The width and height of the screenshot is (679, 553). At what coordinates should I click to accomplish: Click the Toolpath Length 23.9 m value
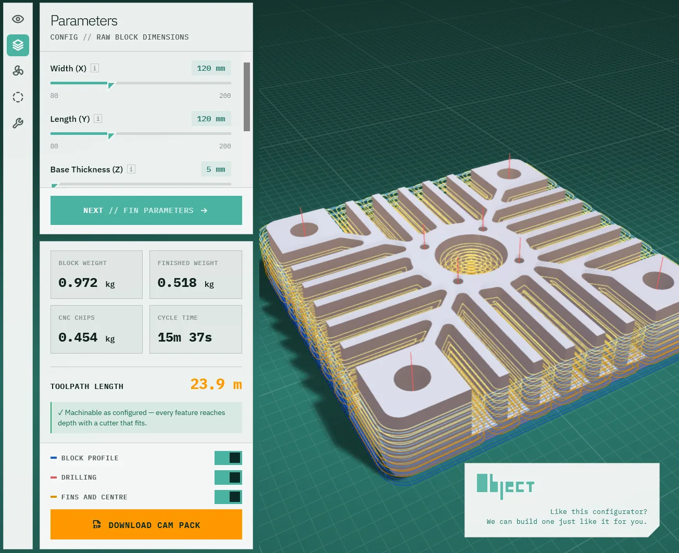point(216,384)
